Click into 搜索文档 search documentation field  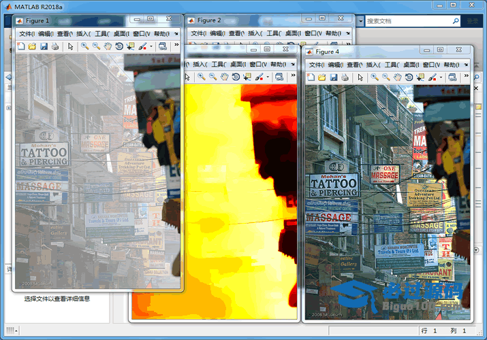[409, 21]
